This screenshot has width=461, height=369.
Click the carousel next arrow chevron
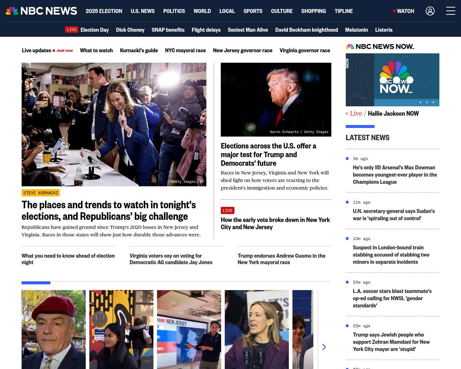click(324, 347)
